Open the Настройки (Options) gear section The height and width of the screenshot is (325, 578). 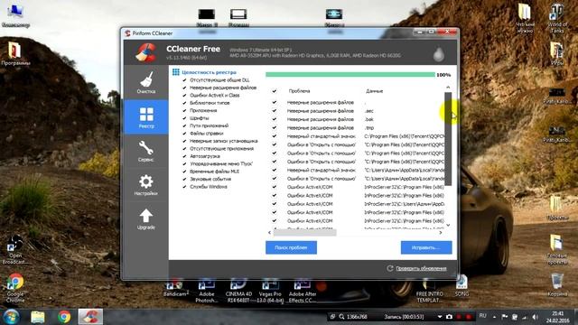coord(146,184)
